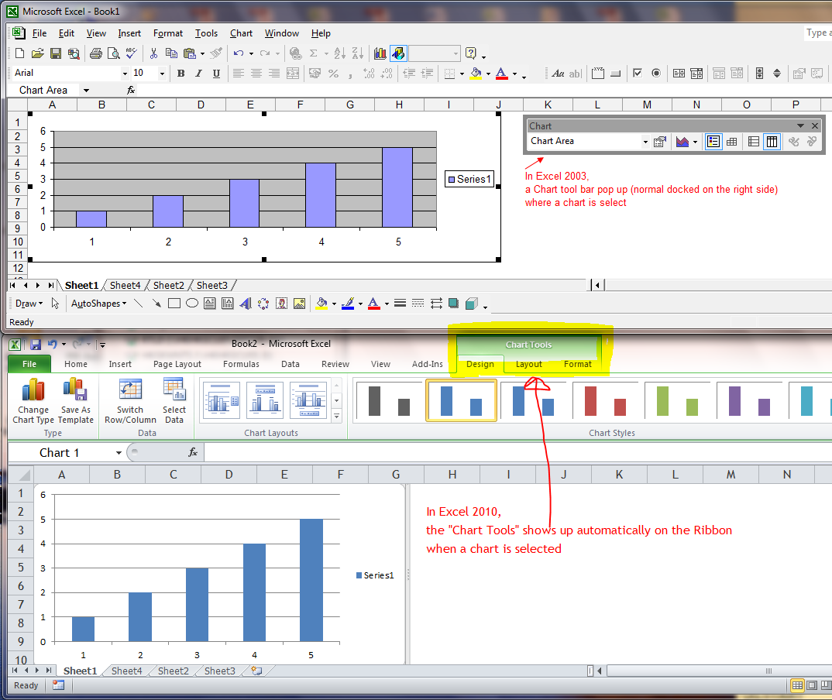Click the Change Chart Type button
832x700 pixels.
tap(33, 401)
